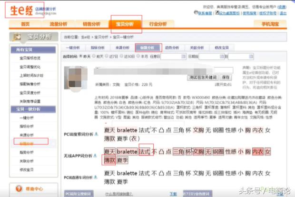Click the customer service icon beside 联系客服
The image size is (295, 197).
tap(196, 12)
